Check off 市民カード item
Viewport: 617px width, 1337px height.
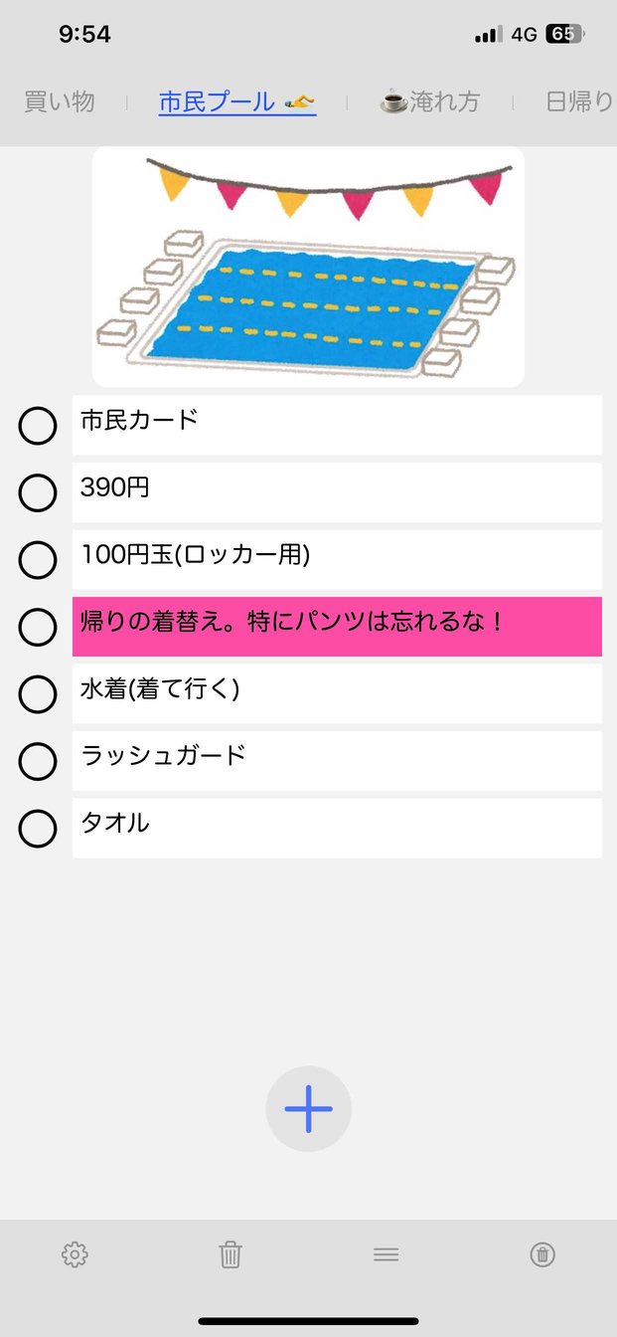(38, 426)
